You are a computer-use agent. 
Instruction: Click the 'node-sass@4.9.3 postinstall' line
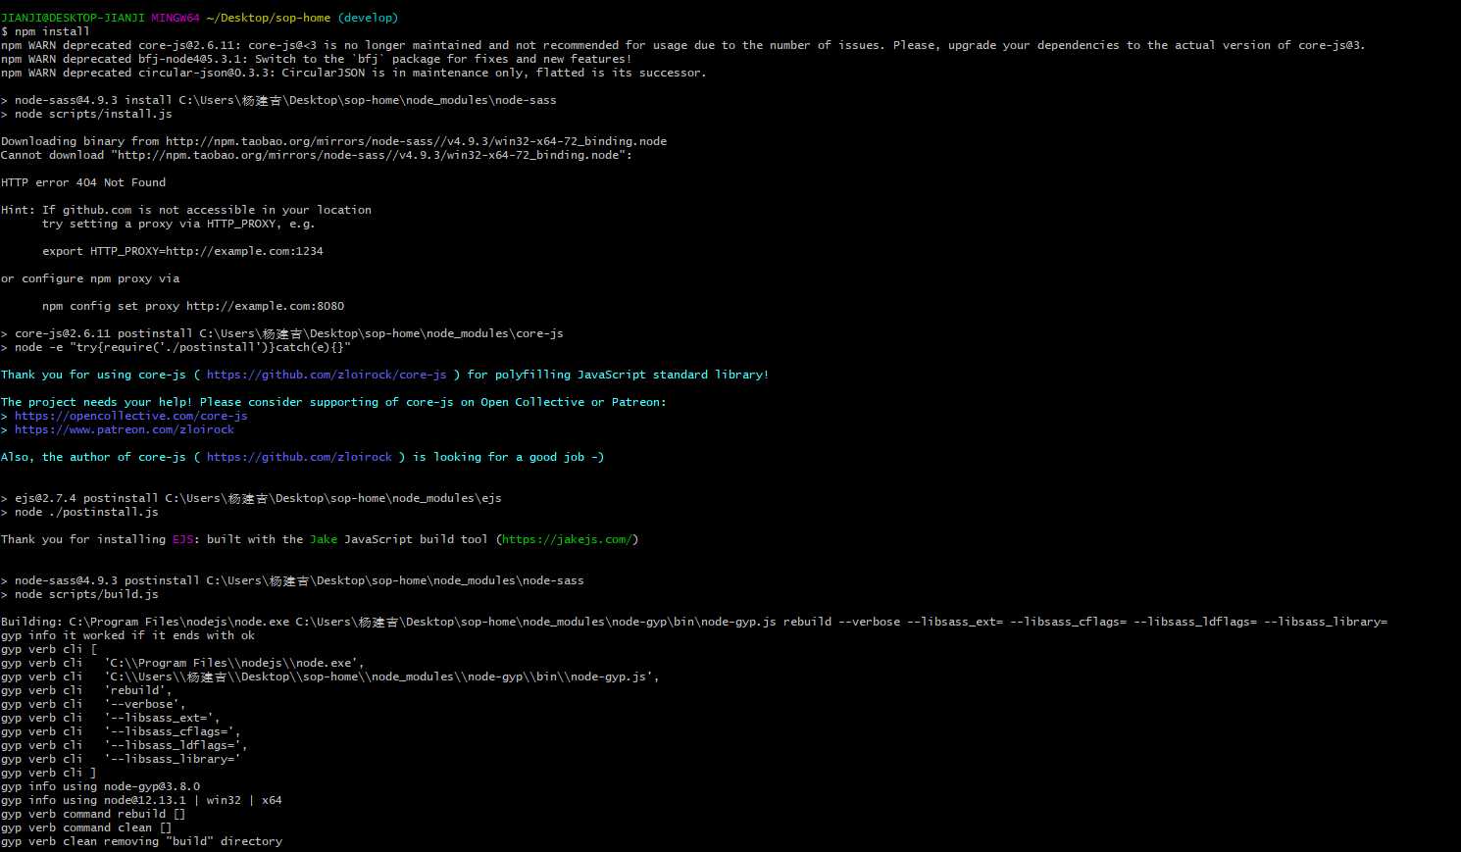pyautogui.click(x=292, y=580)
